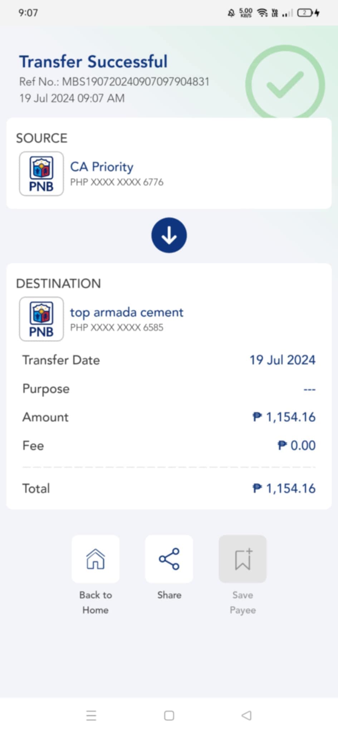
Task: Tap the battery status icon
Action: tap(305, 13)
